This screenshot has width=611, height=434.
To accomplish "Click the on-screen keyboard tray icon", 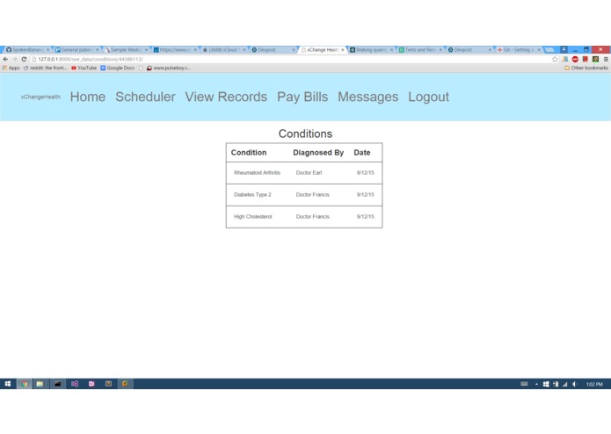I will (x=524, y=384).
